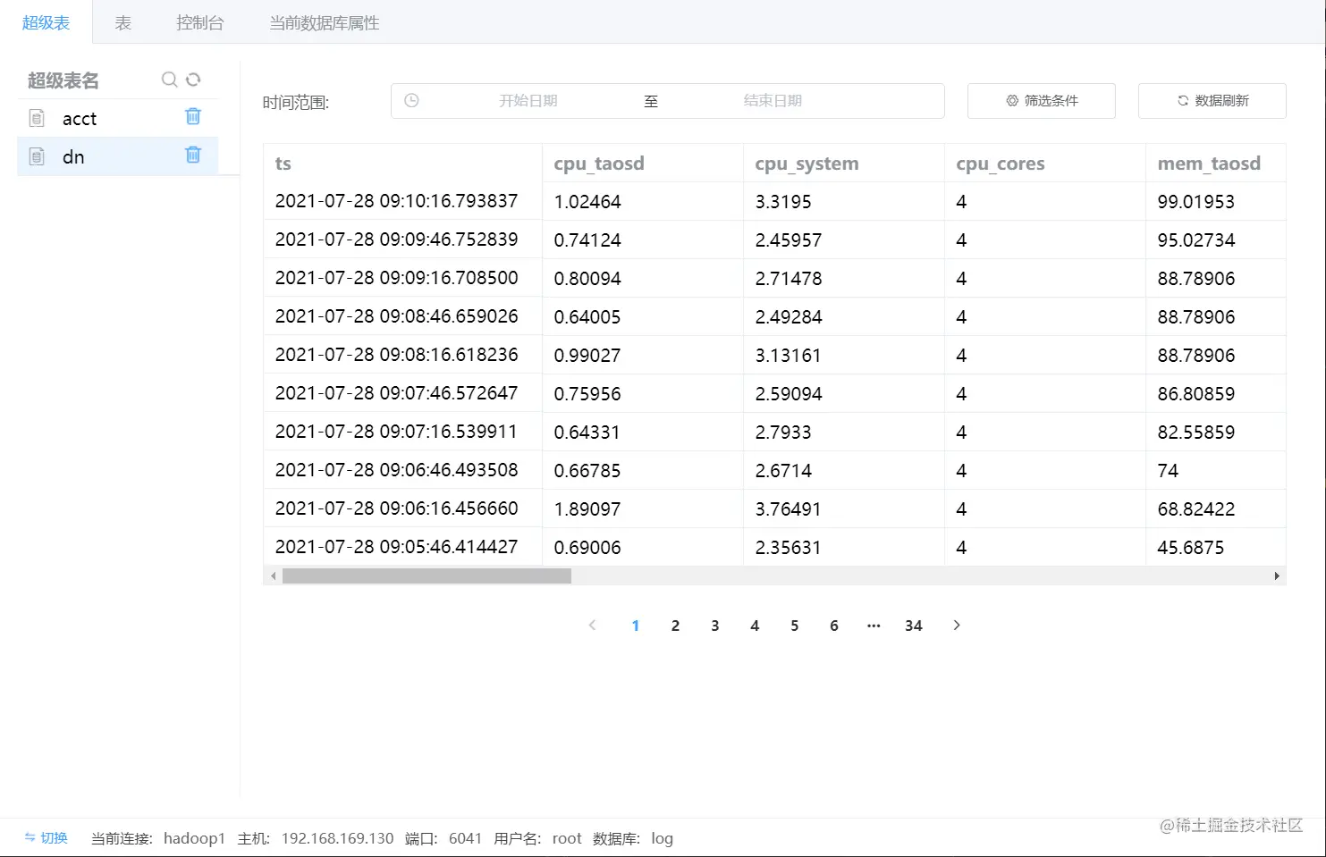Jump to page 34 in pagination
This screenshot has height=857, width=1326.
[x=913, y=626]
